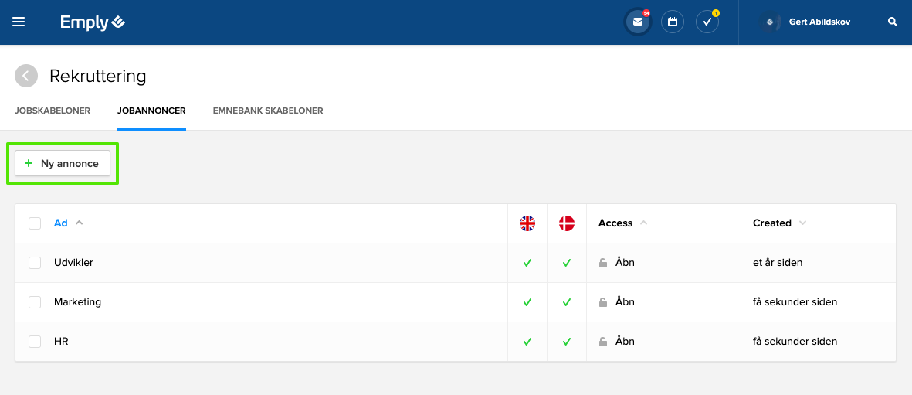This screenshot has width=912, height=395.
Task: Sort by the Created column
Action: point(772,223)
